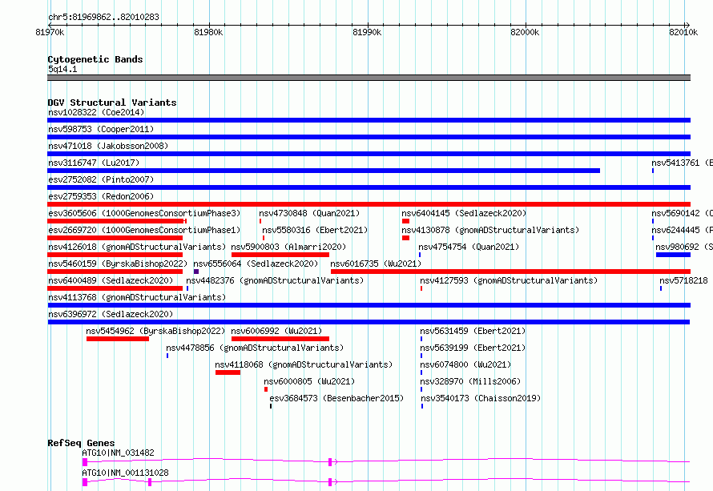Click the red bar under esv2759353 (Redon2006)

point(369,204)
